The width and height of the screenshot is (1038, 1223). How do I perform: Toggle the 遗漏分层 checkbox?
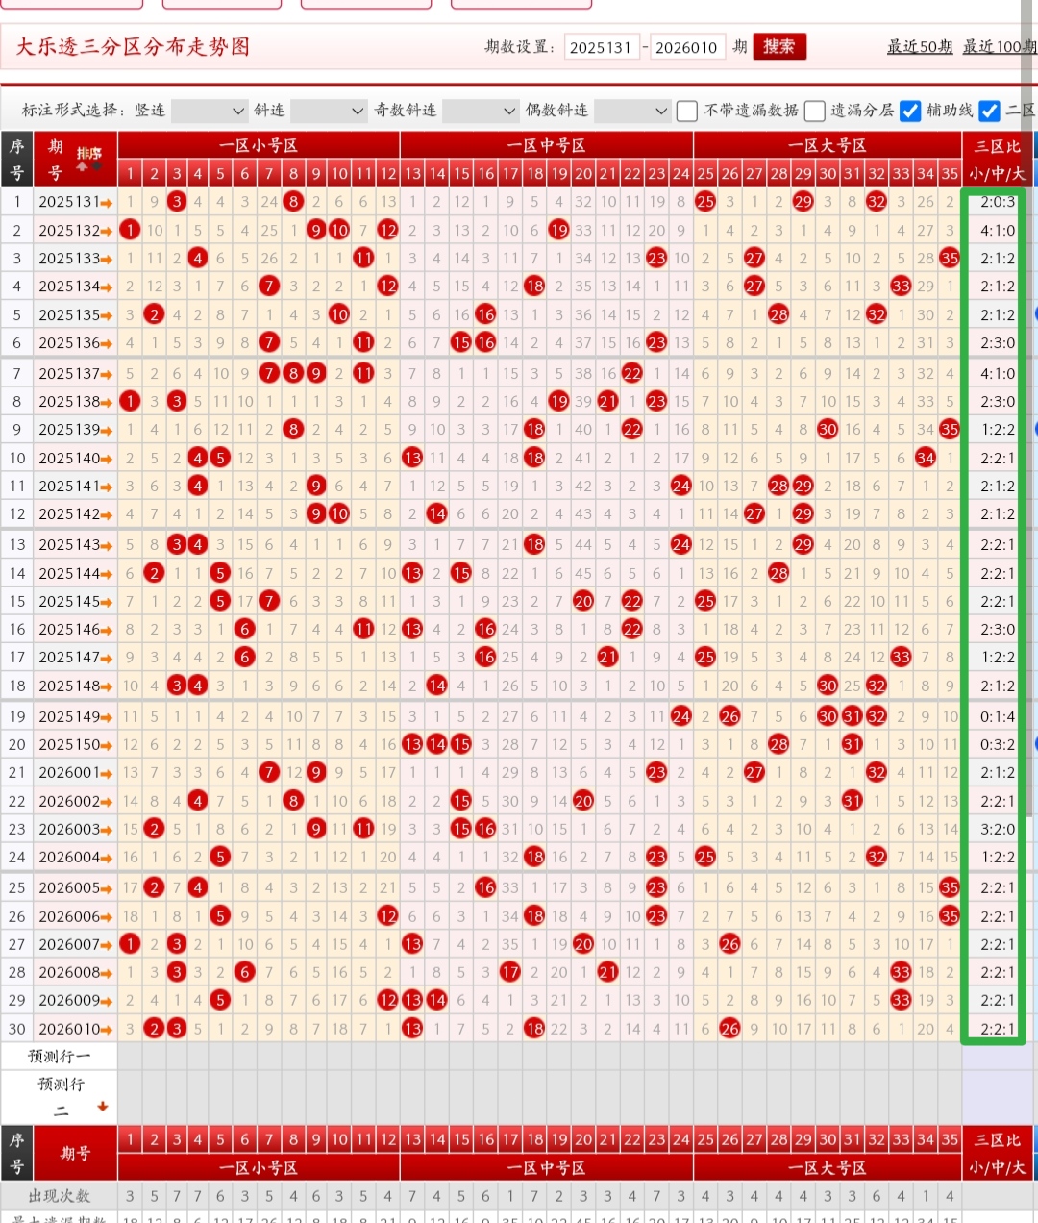pos(815,112)
